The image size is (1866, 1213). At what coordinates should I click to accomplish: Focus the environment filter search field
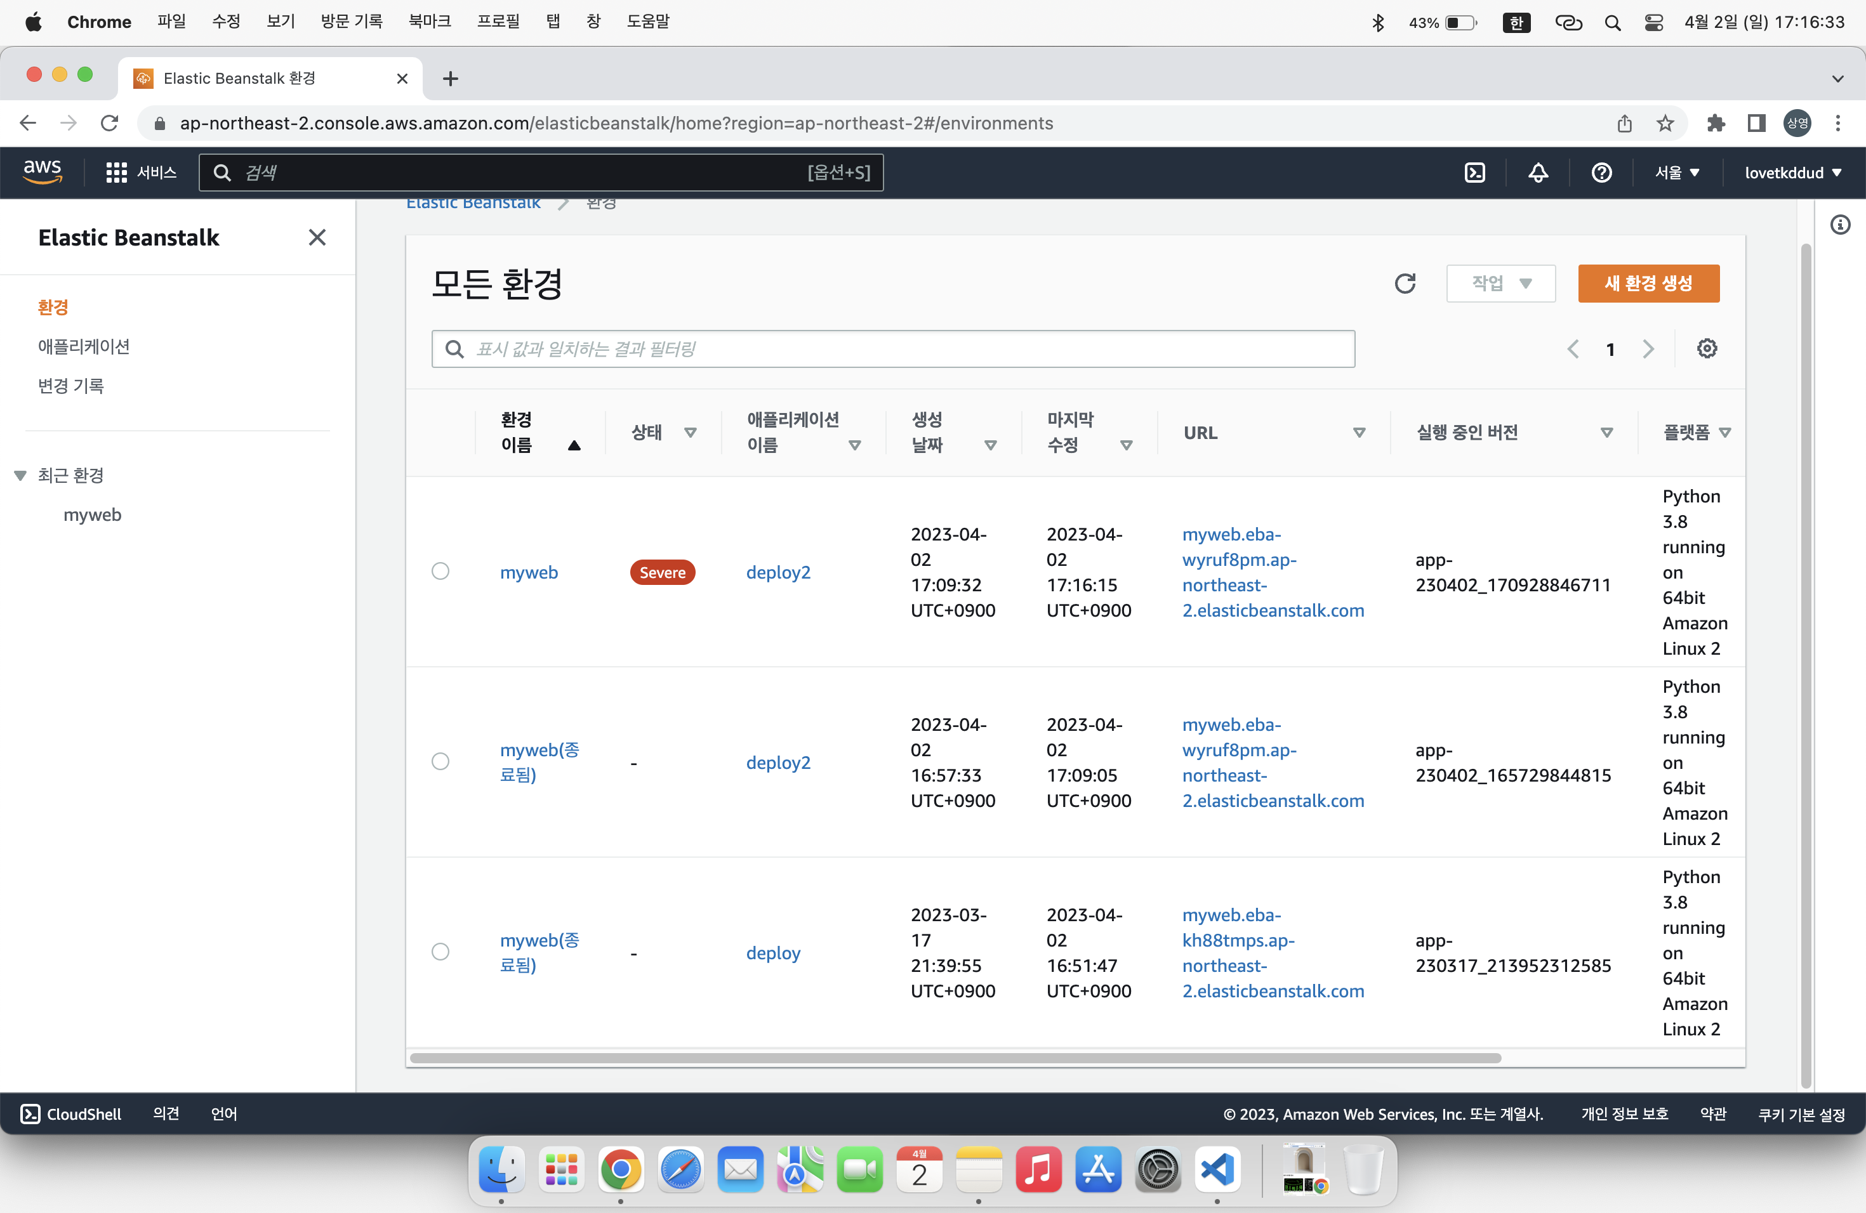tap(893, 349)
